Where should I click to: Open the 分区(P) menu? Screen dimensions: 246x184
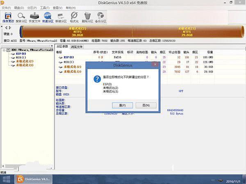point(32,8)
